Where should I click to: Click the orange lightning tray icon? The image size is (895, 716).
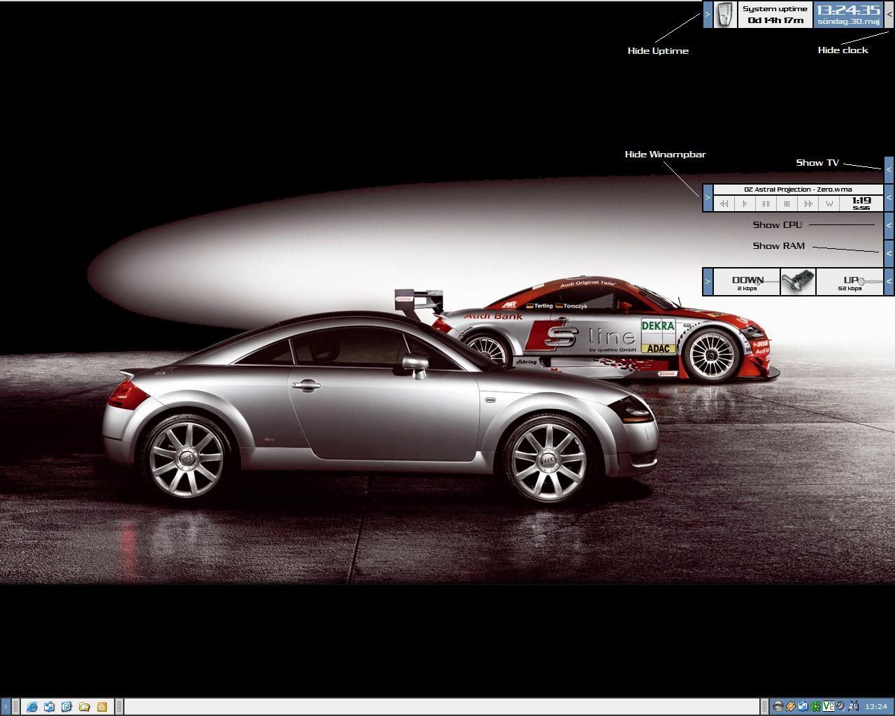791,706
